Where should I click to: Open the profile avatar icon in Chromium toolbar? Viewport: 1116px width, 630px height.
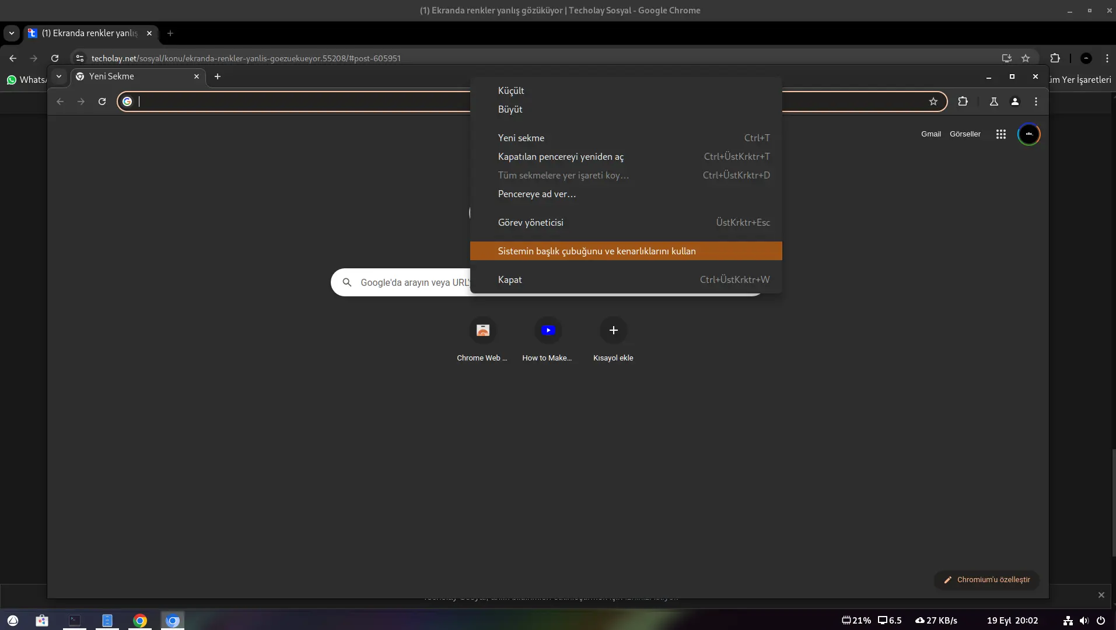[x=1015, y=101]
